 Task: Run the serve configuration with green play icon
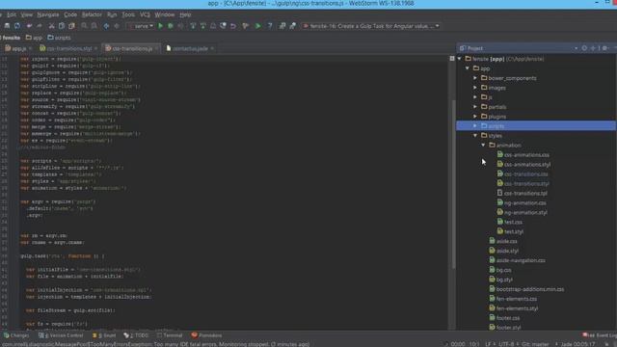click(x=161, y=26)
